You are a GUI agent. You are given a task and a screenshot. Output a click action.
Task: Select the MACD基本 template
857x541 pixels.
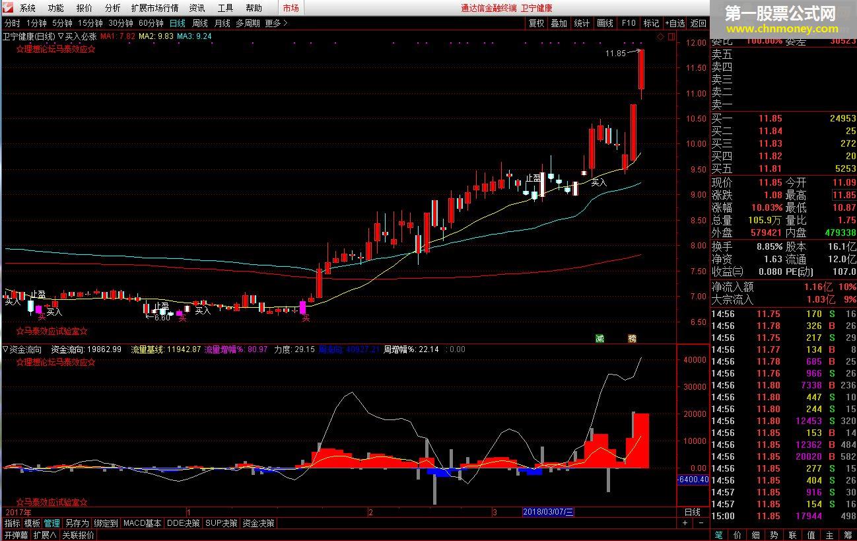tap(143, 523)
